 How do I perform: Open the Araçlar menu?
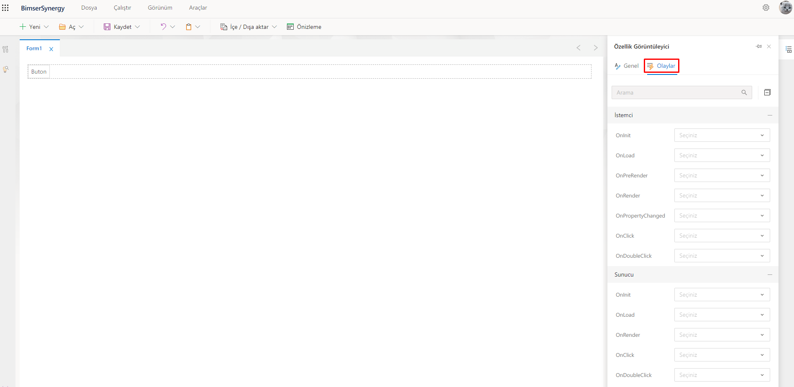198,8
